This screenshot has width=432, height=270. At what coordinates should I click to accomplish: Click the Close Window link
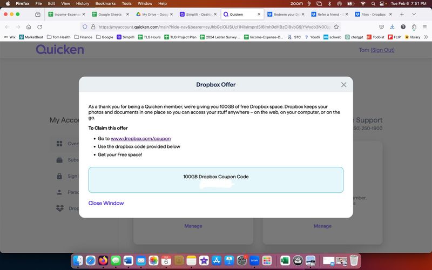106,203
